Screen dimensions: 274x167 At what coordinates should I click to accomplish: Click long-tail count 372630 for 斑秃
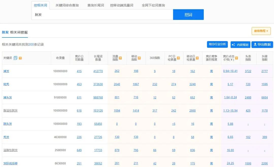pyautogui.click(x=98, y=84)
